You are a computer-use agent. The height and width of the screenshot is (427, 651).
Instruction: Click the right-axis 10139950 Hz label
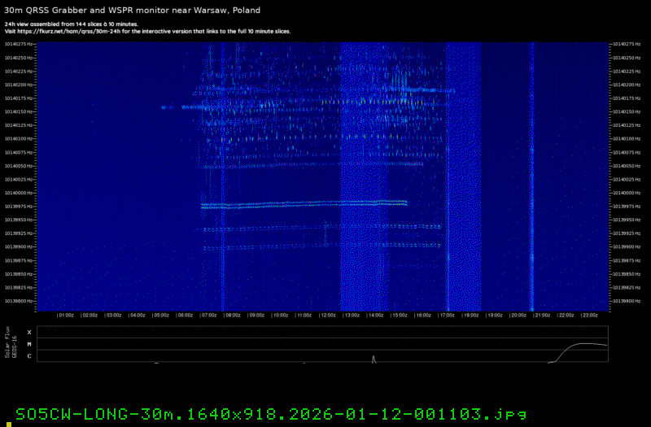(627, 220)
